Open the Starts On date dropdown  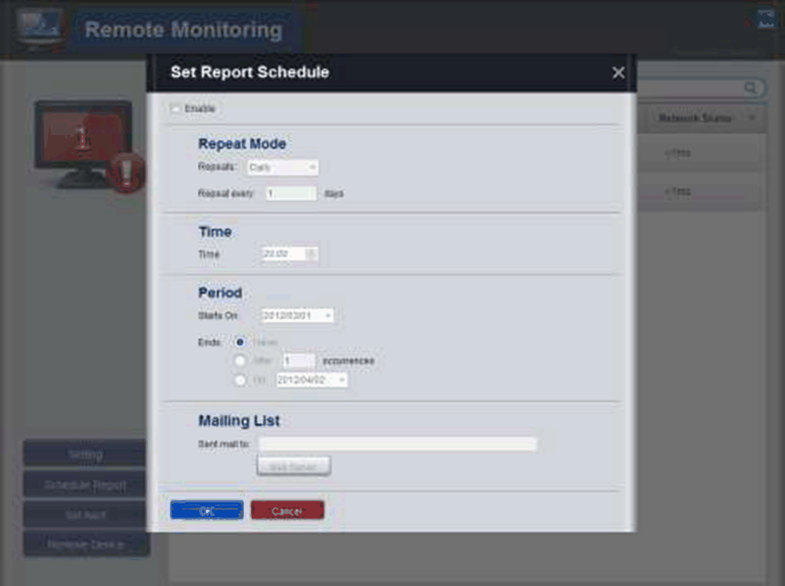click(x=328, y=316)
